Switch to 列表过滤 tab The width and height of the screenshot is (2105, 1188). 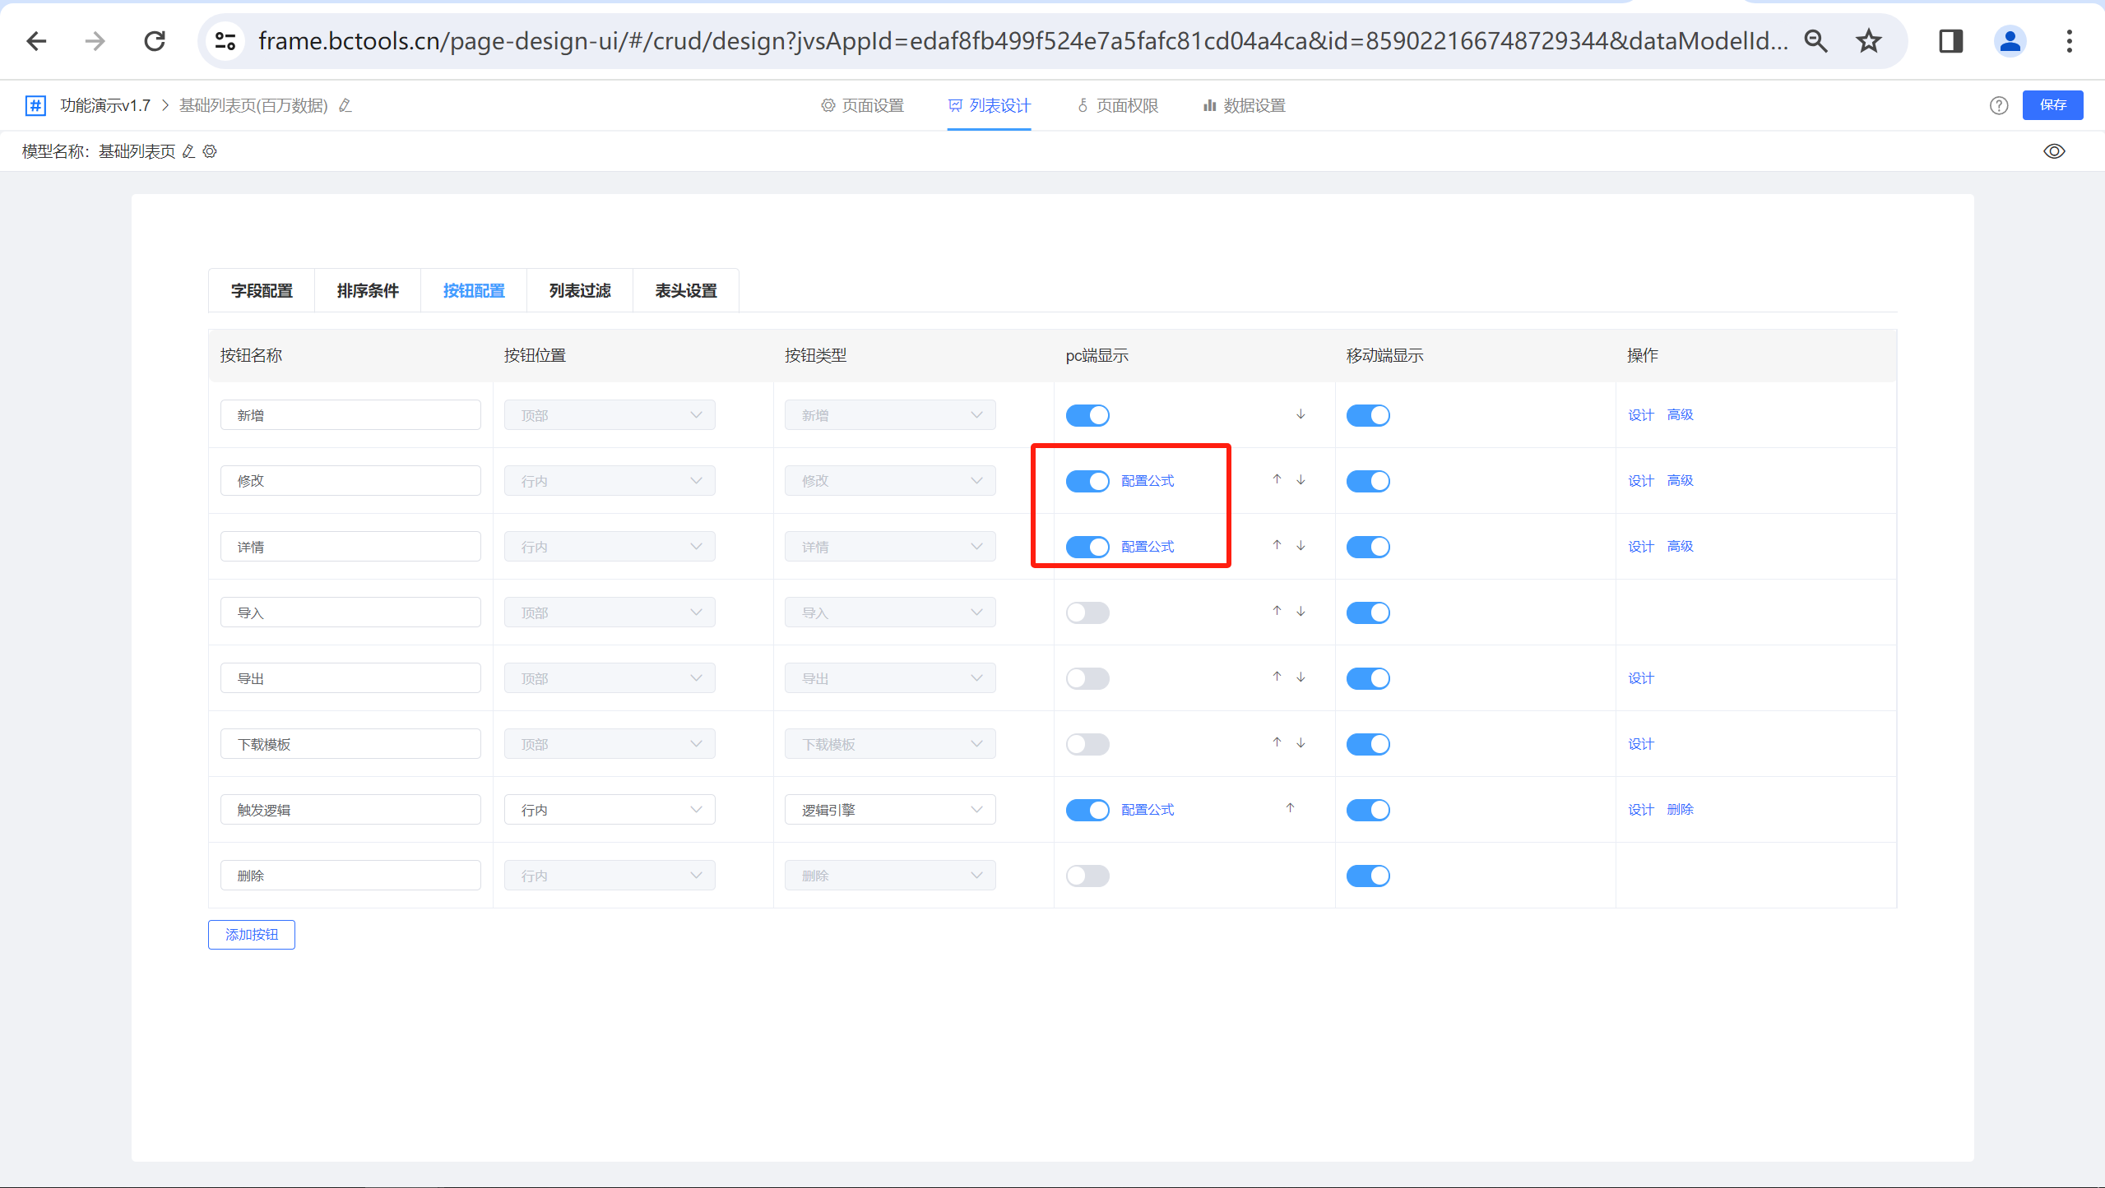[580, 290]
